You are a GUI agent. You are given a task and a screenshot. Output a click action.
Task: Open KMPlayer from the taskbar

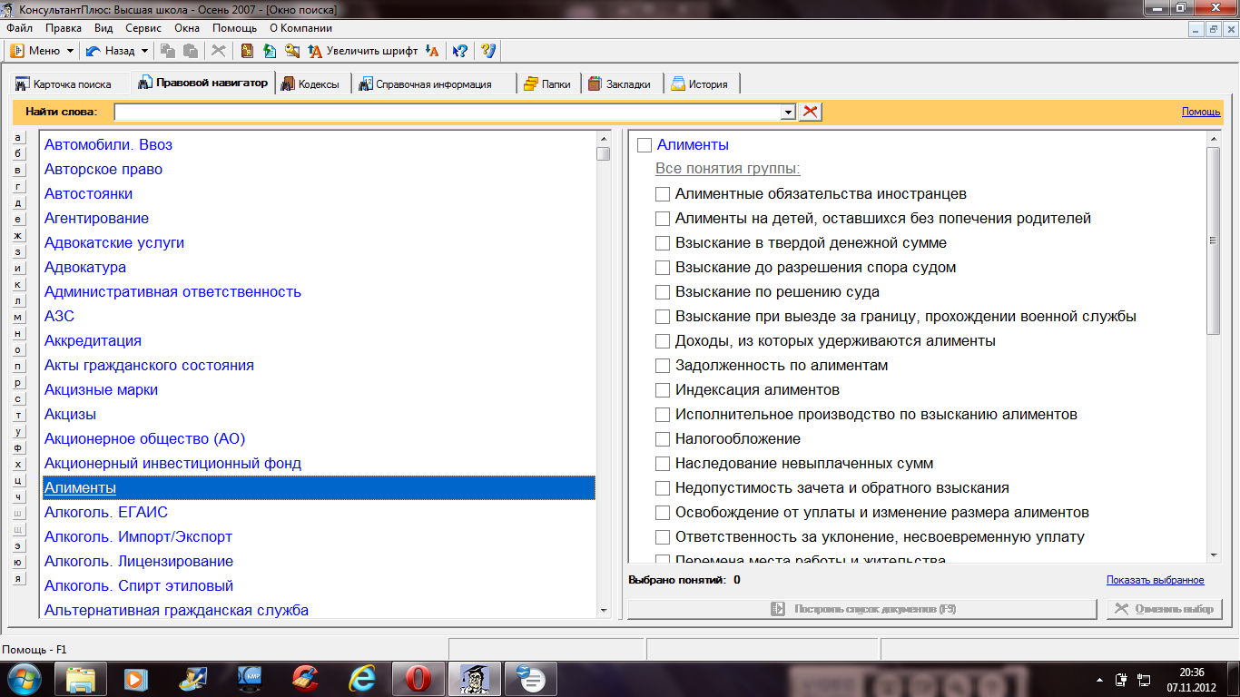(x=249, y=678)
